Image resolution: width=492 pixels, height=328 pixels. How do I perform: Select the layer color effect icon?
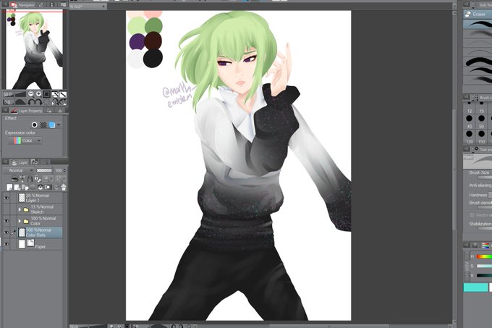pos(52,125)
